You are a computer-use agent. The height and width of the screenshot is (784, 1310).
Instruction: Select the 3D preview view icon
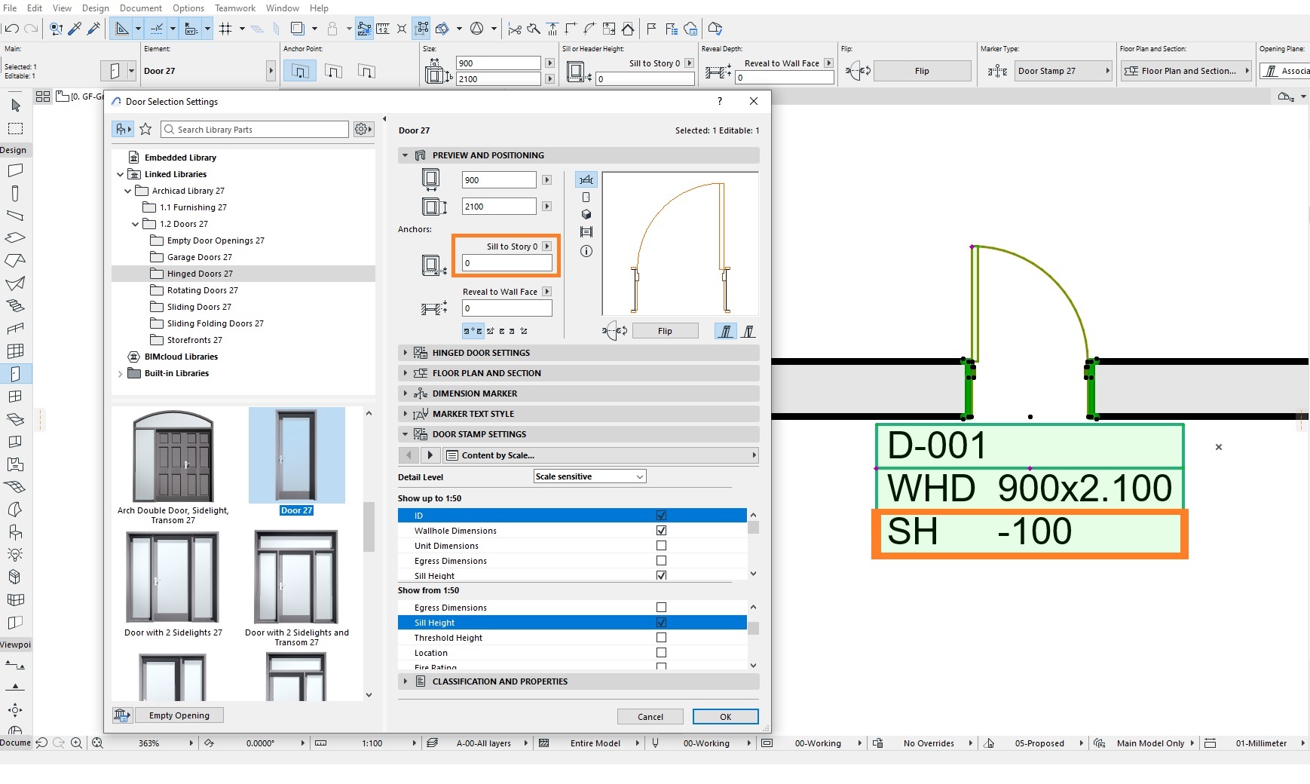tap(586, 214)
